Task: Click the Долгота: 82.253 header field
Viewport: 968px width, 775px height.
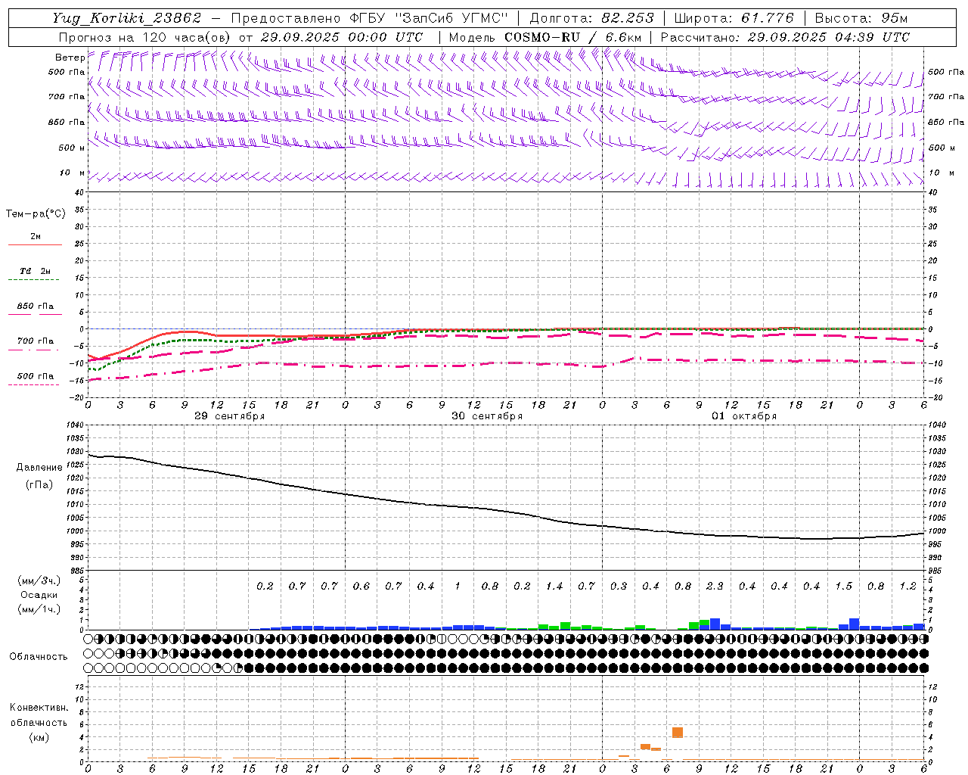Action: pos(591,18)
